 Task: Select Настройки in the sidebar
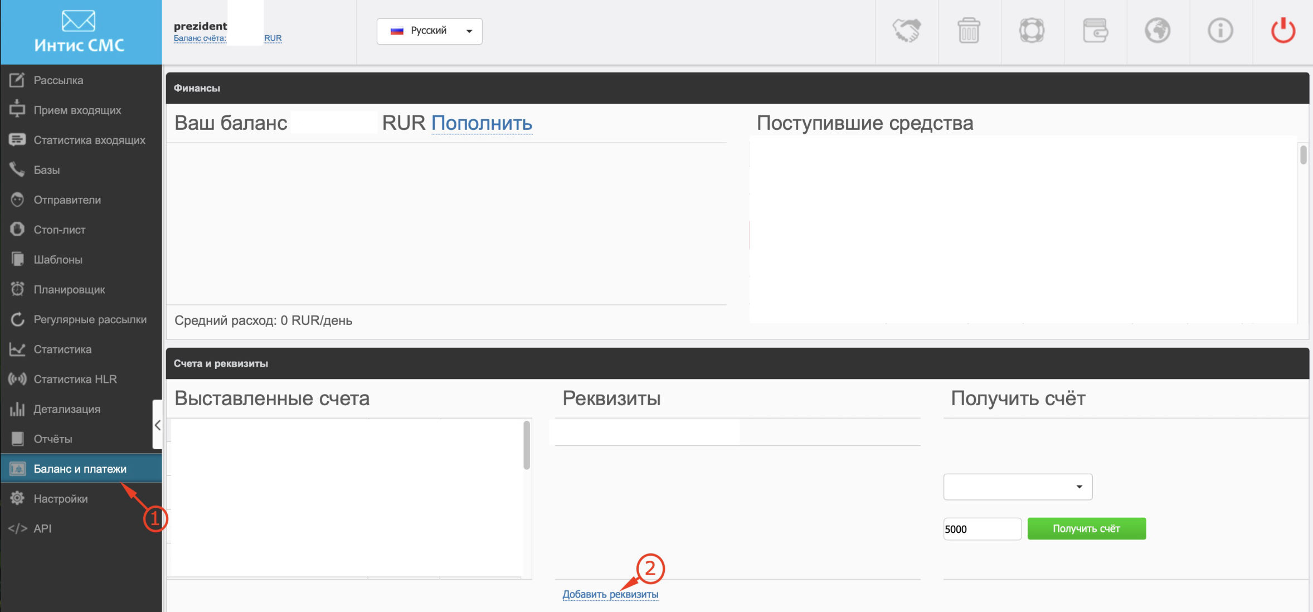coord(60,499)
